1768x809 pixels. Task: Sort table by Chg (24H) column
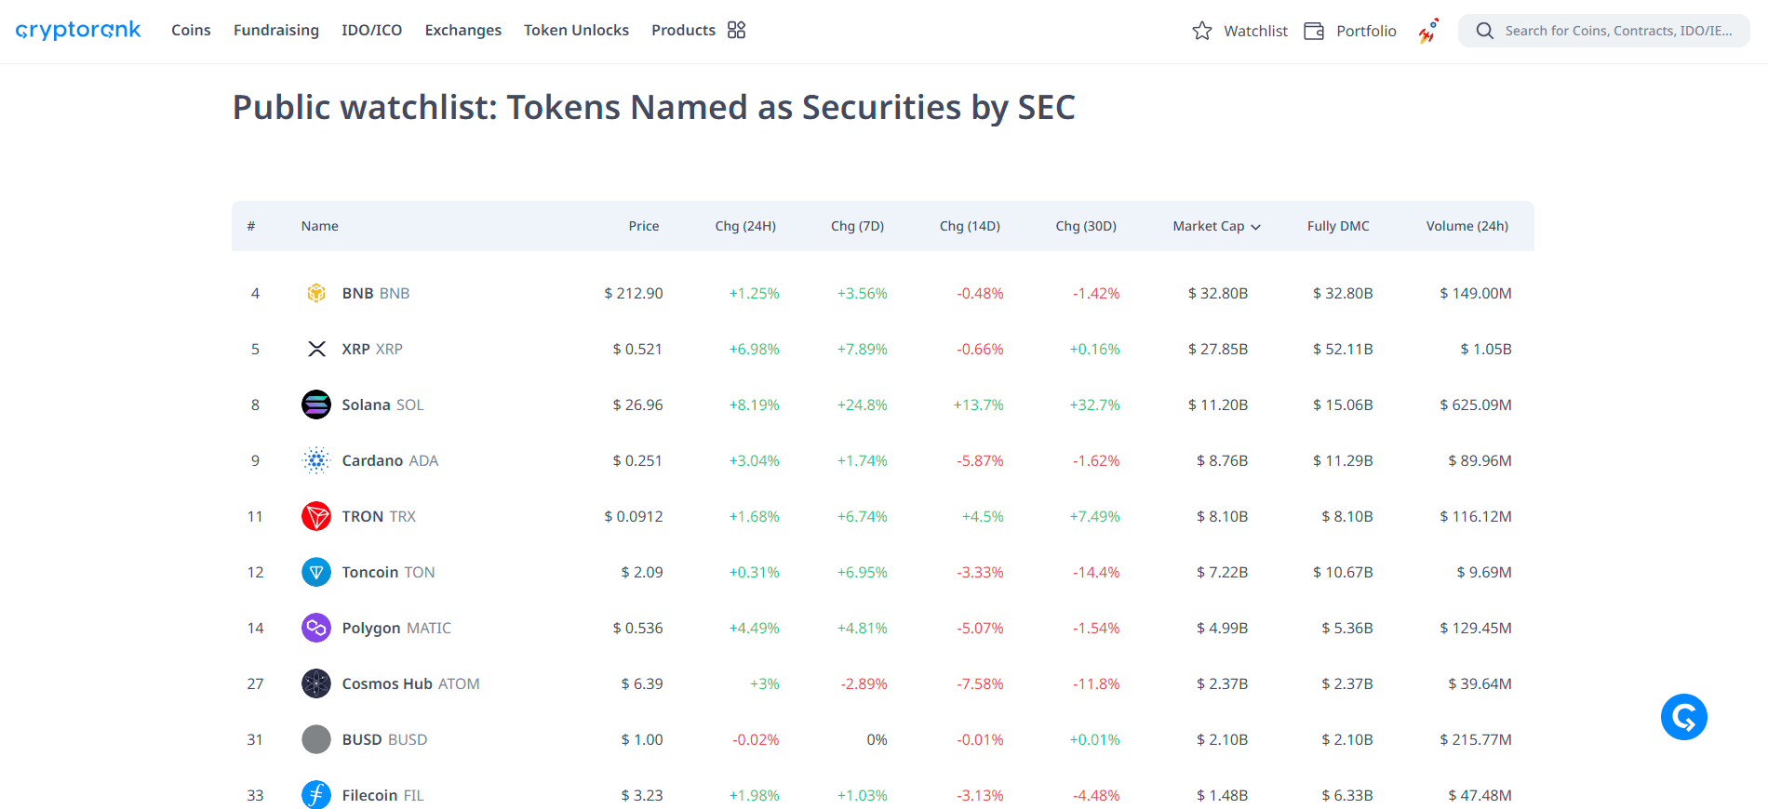[x=744, y=226]
